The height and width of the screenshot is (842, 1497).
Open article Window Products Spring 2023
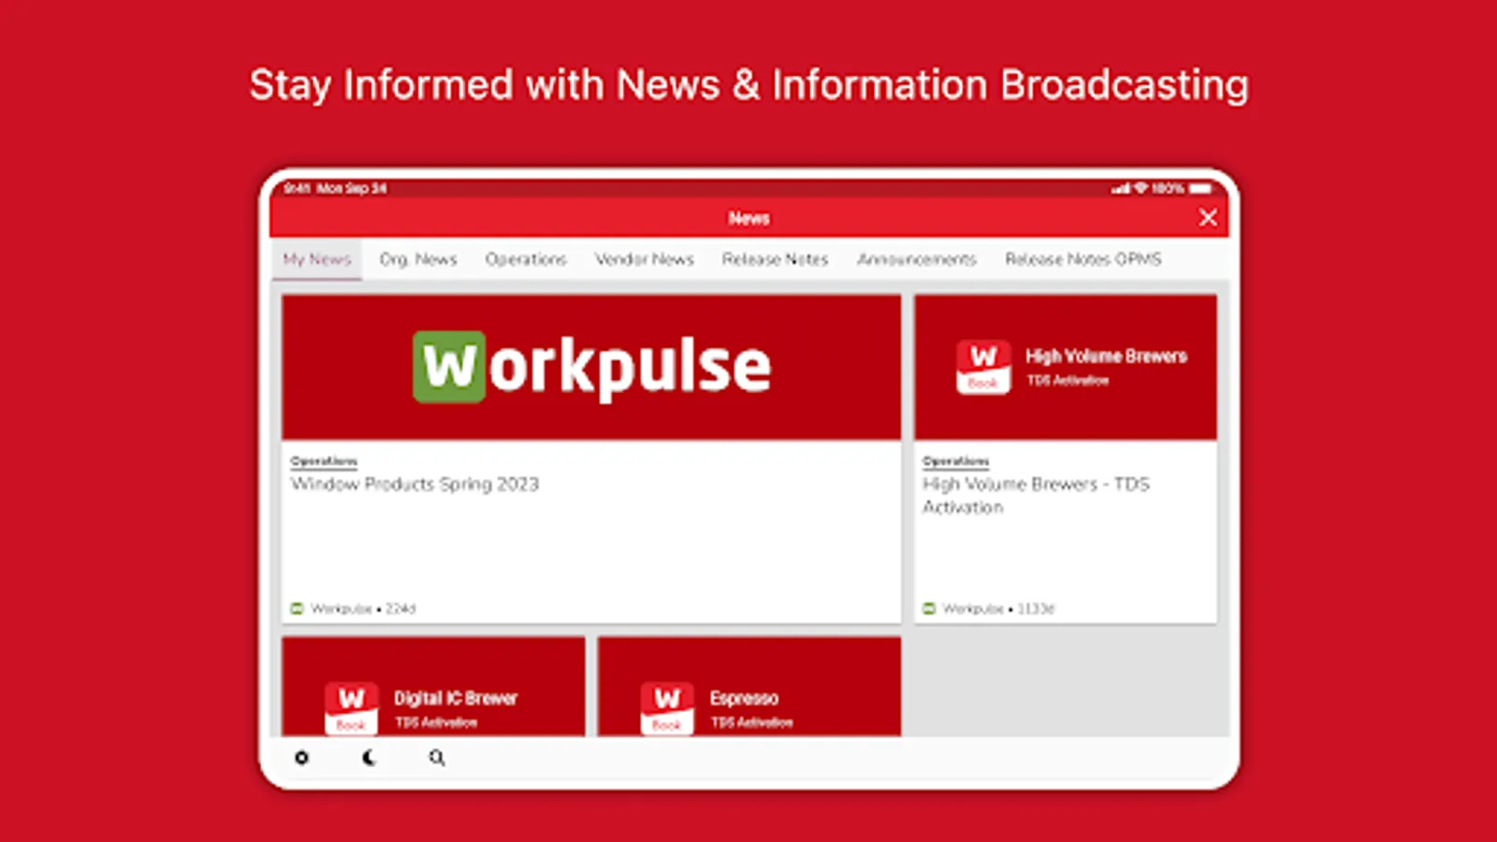pos(414,485)
